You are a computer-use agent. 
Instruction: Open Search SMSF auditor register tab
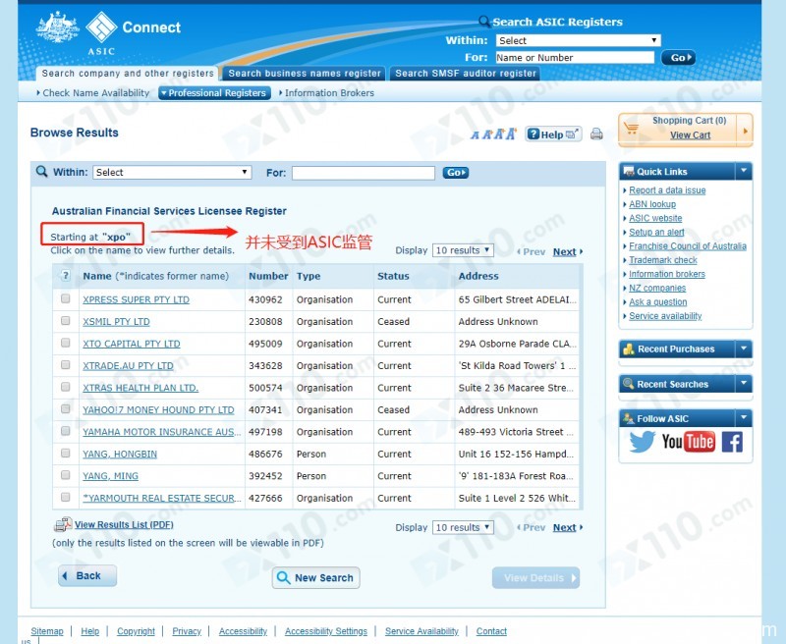click(465, 74)
